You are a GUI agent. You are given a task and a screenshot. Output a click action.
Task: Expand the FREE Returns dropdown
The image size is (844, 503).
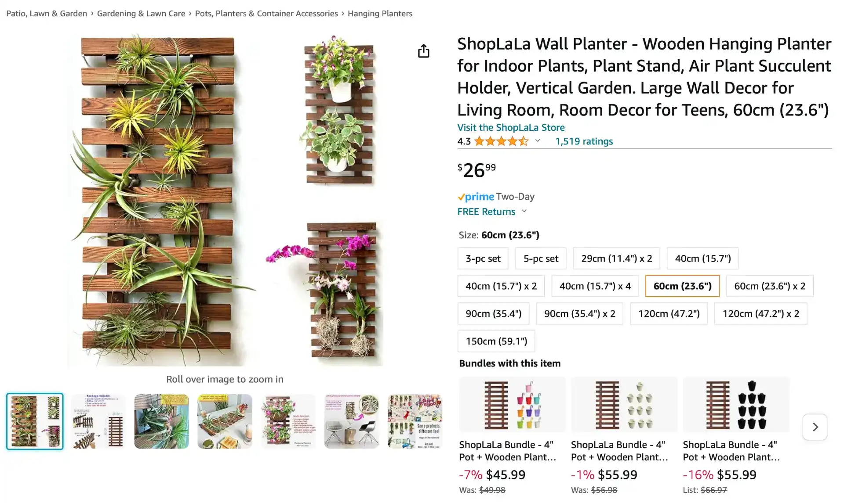[x=524, y=211]
